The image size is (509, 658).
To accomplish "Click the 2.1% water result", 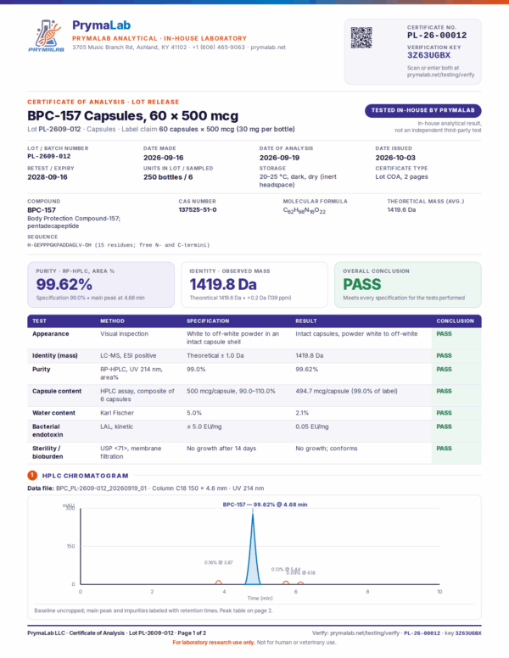I will (302, 413).
